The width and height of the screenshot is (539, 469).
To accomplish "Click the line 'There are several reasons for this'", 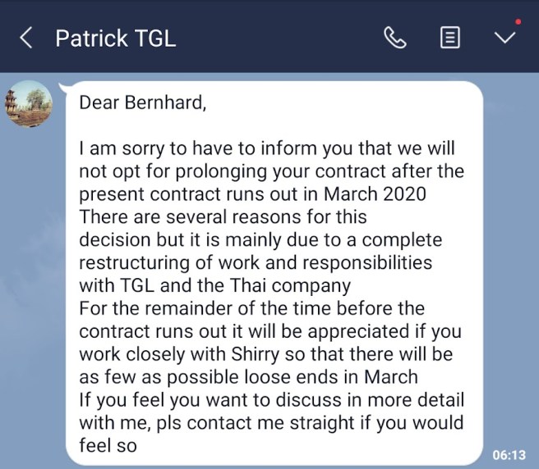I will click(222, 218).
